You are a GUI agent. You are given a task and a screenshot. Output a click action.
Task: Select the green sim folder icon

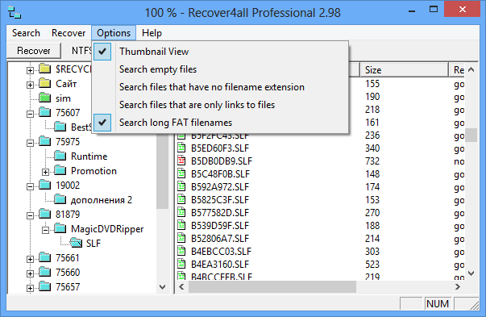45,98
